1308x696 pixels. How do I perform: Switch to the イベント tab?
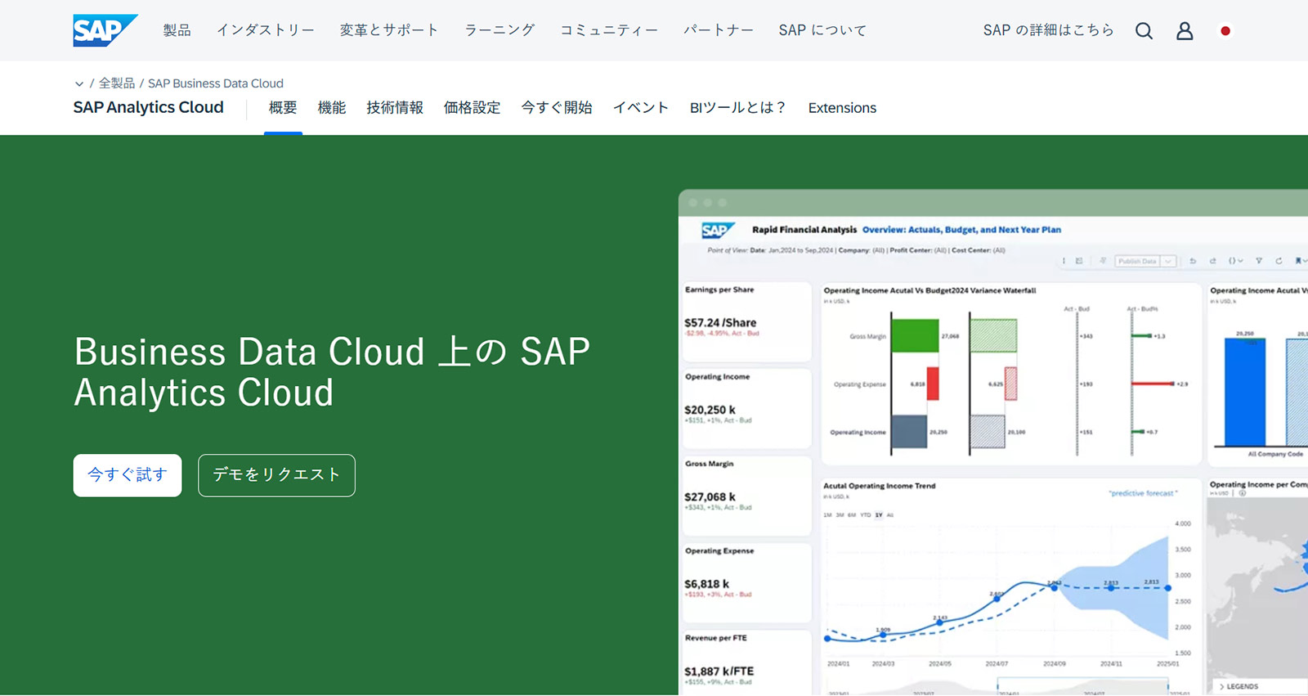641,108
